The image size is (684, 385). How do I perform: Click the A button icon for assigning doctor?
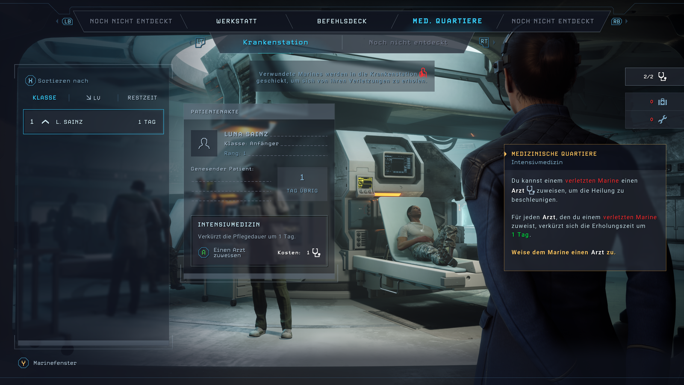[203, 253]
